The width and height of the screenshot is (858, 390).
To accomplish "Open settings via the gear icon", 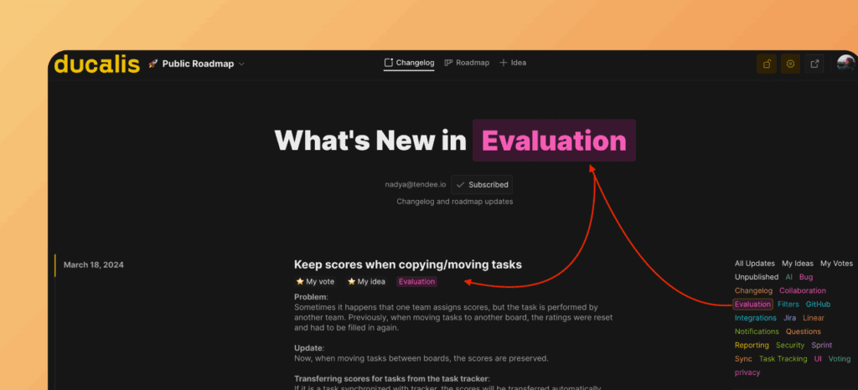I will (x=790, y=64).
